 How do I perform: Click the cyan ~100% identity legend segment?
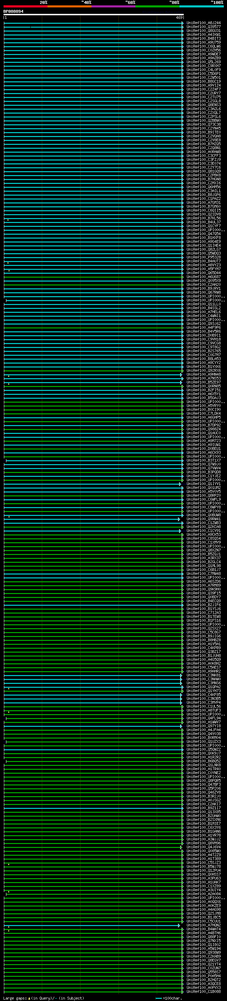click(202, 6)
